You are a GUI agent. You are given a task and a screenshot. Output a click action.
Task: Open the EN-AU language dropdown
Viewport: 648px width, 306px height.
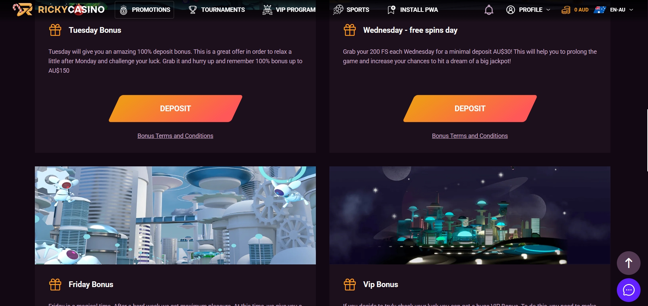[x=622, y=10]
